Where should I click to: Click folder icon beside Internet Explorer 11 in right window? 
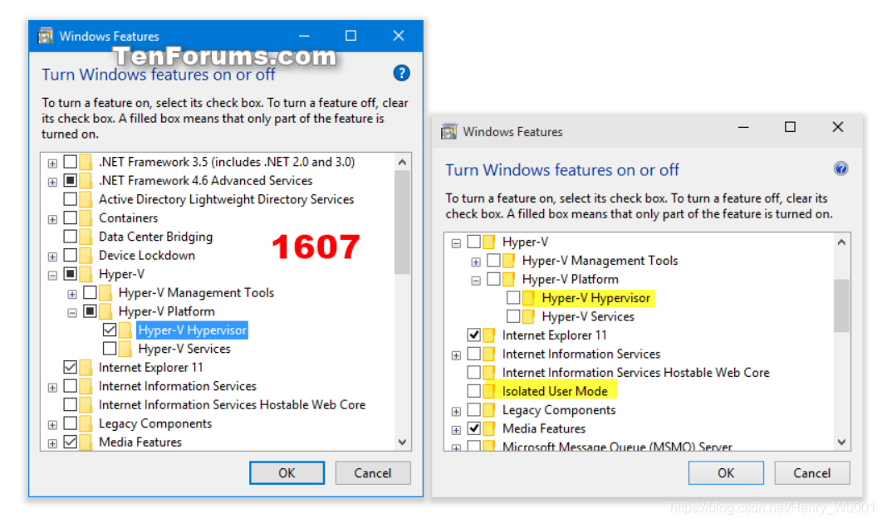click(489, 335)
